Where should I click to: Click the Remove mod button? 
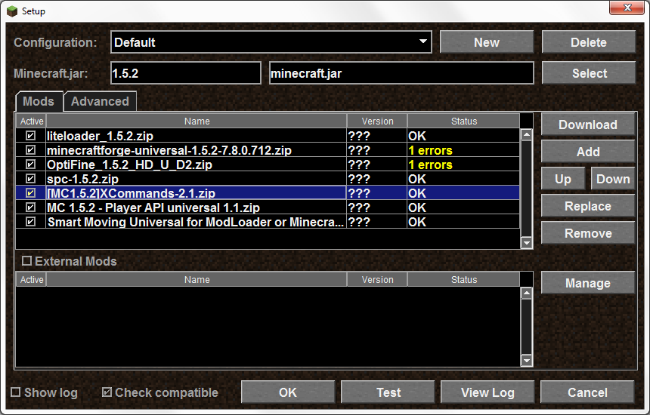coord(588,233)
